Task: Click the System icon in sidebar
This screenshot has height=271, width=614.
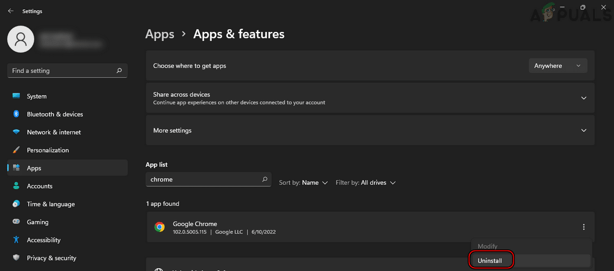Action: [16, 96]
